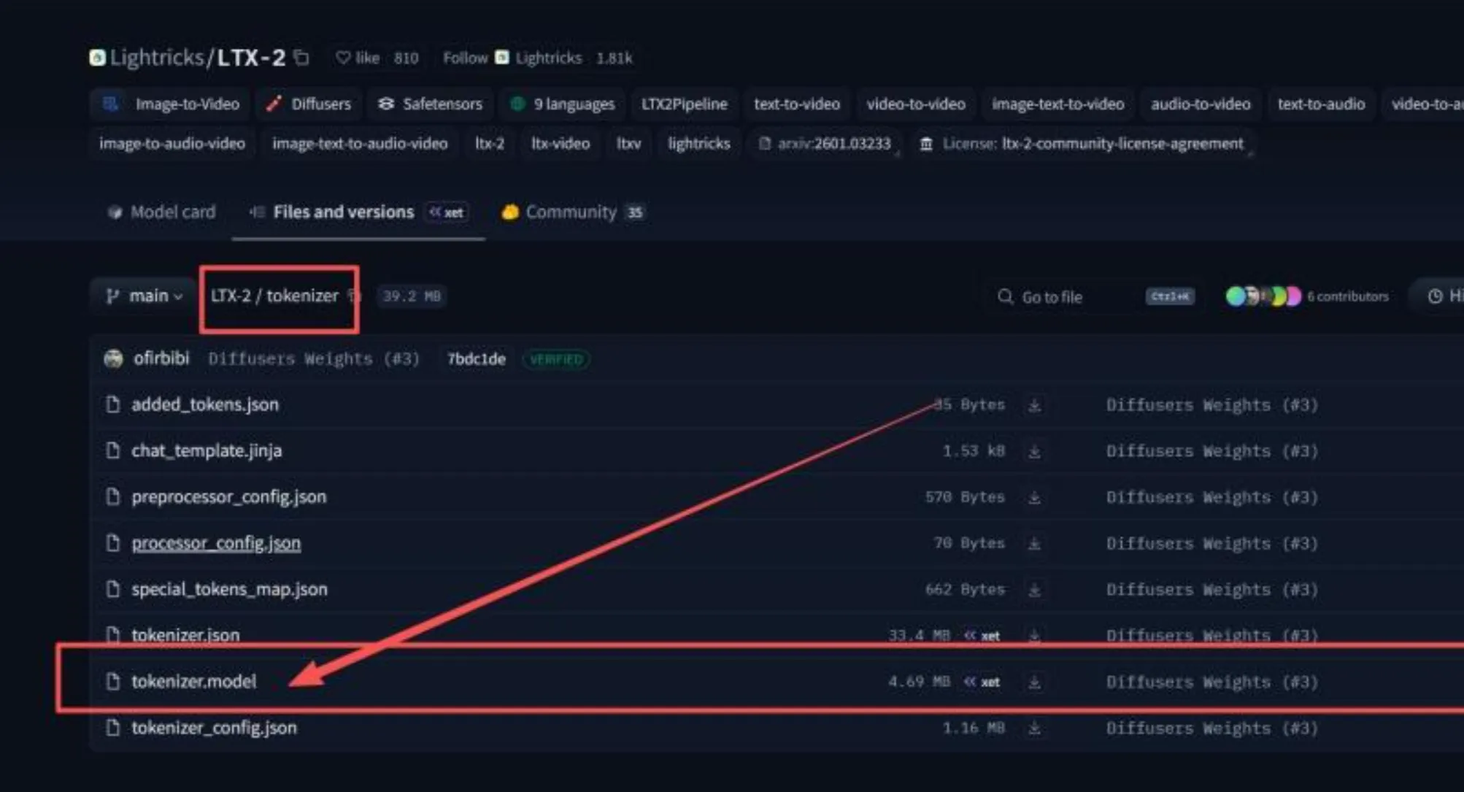The height and width of the screenshot is (792, 1464).
Task: Download tokenizer.json
Action: tap(1034, 636)
